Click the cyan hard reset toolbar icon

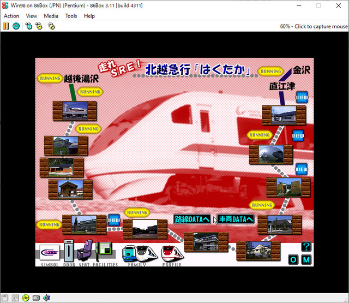click(x=16, y=26)
